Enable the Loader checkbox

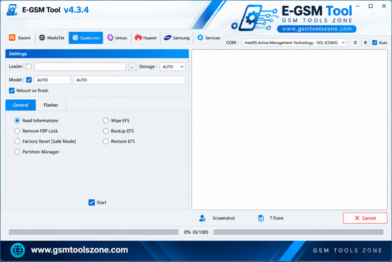coord(29,66)
